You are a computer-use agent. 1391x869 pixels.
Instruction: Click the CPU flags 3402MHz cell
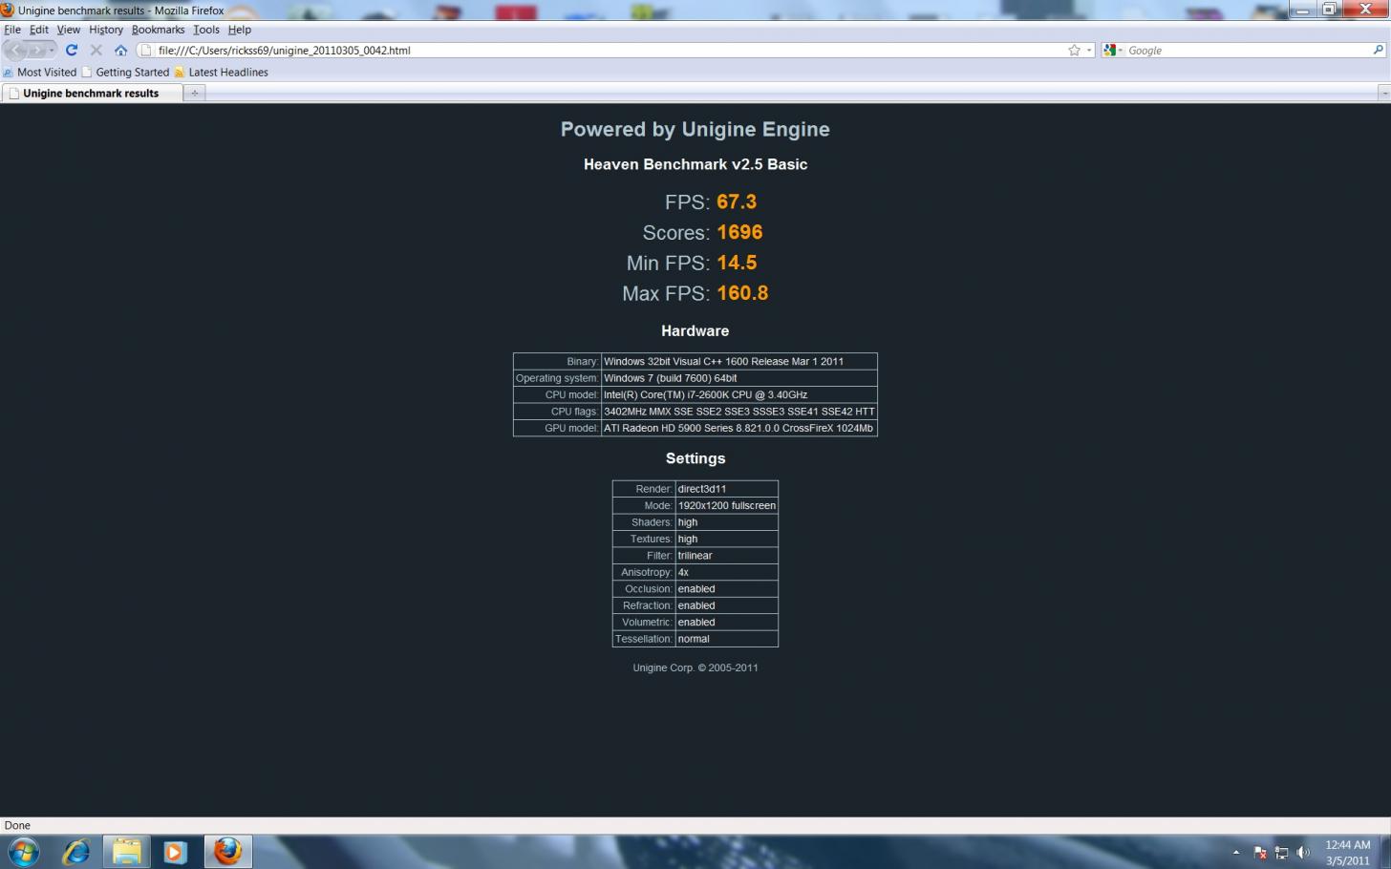(738, 412)
